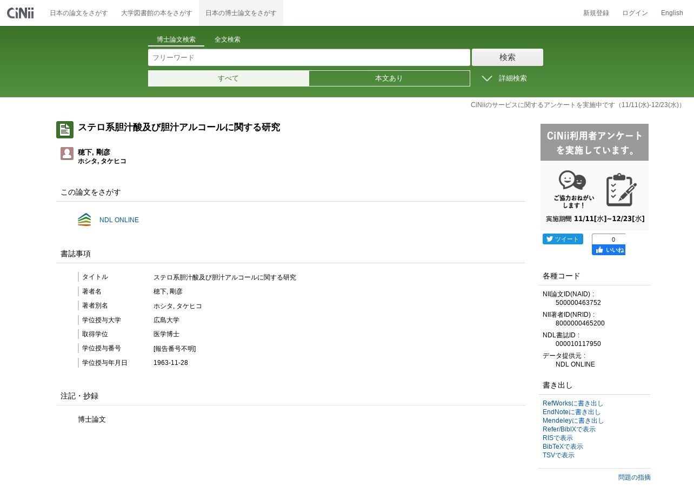Click the author reading ホシタ, タケヒコ under name

(102, 161)
